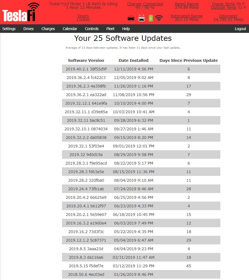The width and height of the screenshot is (249, 280).
Task: Click the WiFi signal icon in header
Action: pyautogui.click(x=159, y=18)
